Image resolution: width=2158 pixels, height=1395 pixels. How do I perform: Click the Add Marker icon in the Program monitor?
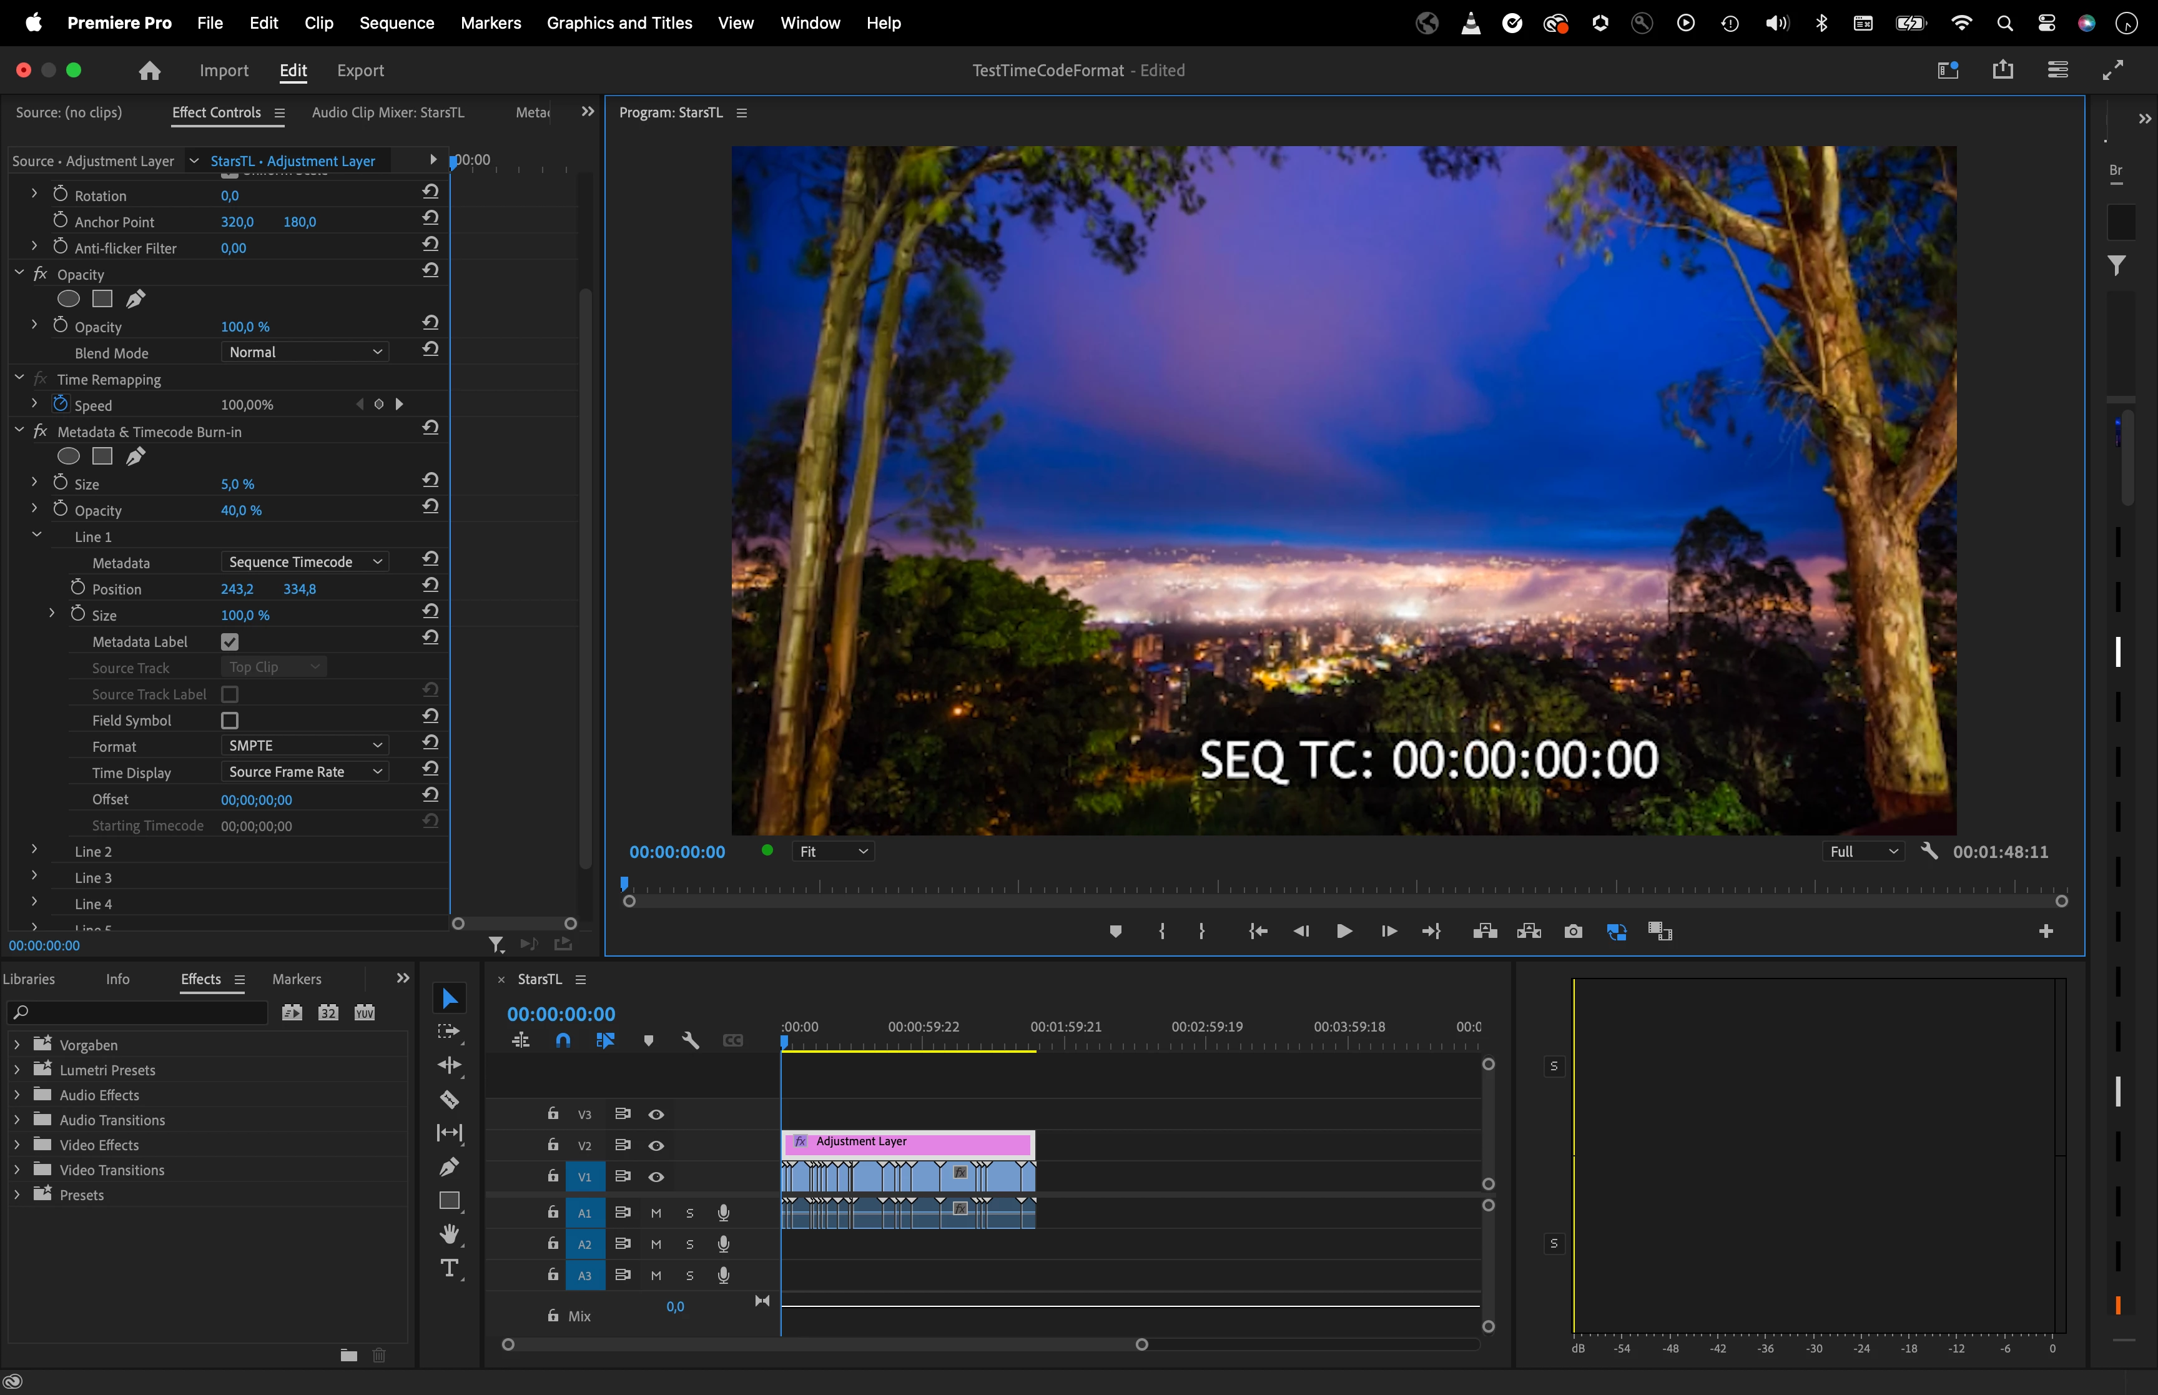click(x=1116, y=931)
